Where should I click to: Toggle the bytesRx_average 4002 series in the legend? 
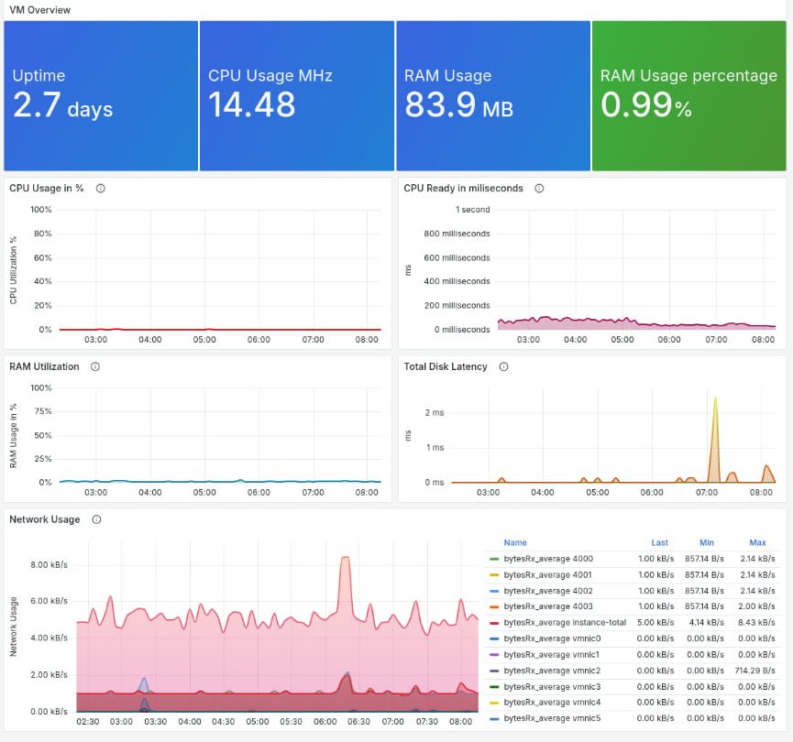point(547,591)
